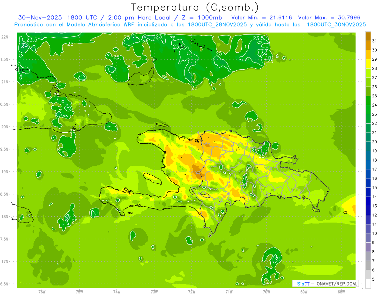Click the "20N" latitude axis label
The height and width of the screenshot is (296, 383).
click(4, 127)
